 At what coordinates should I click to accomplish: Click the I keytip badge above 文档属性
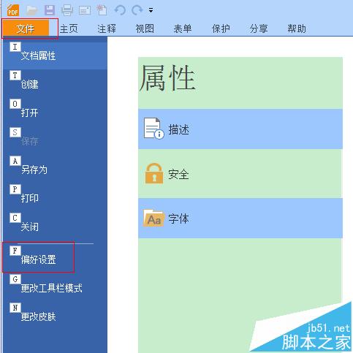pos(15,47)
